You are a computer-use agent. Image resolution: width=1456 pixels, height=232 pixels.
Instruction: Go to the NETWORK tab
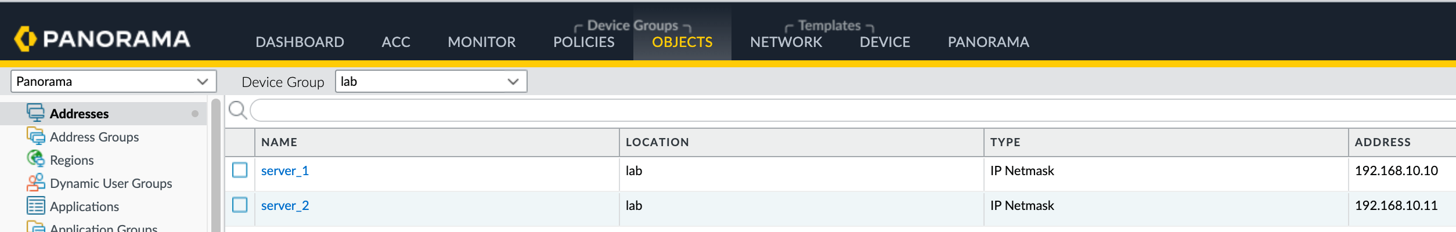coord(786,42)
